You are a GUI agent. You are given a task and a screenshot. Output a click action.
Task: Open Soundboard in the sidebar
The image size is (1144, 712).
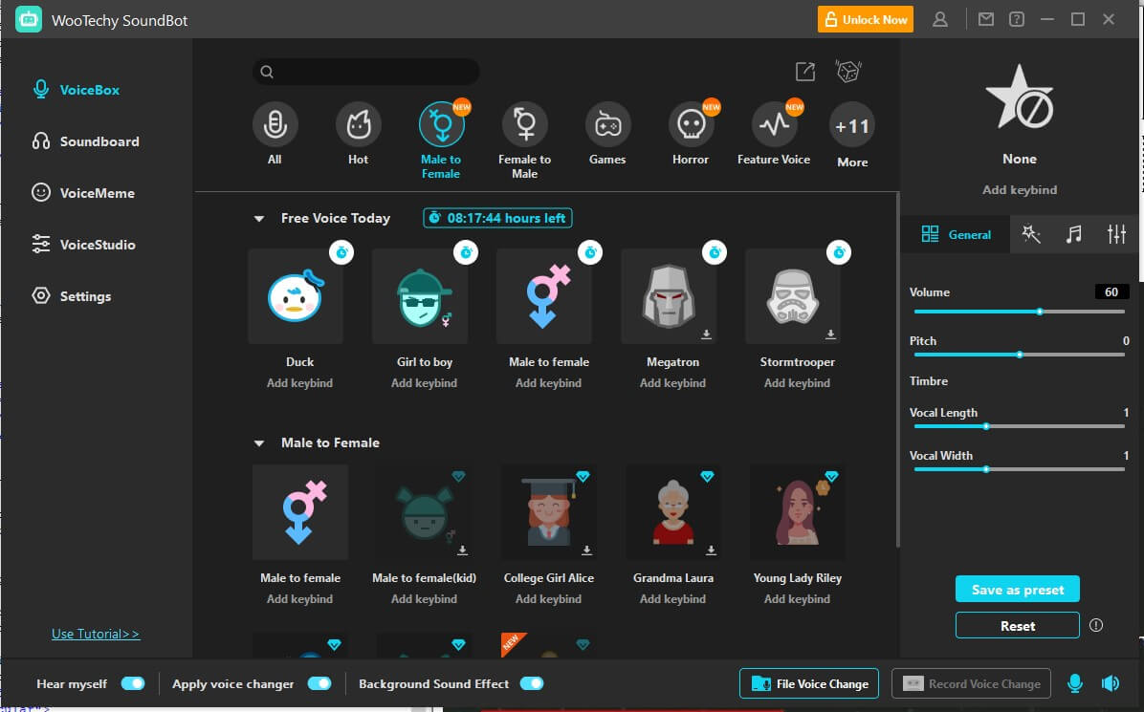pyautogui.click(x=99, y=141)
